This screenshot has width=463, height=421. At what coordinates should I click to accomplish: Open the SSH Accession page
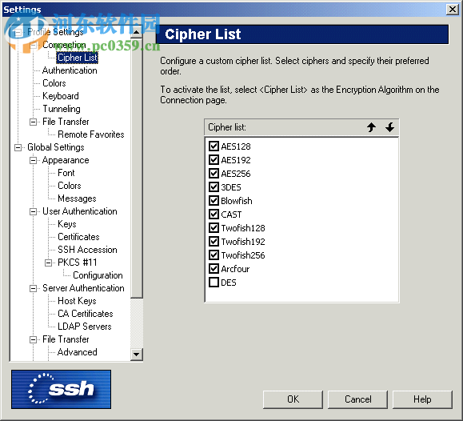[x=87, y=250]
